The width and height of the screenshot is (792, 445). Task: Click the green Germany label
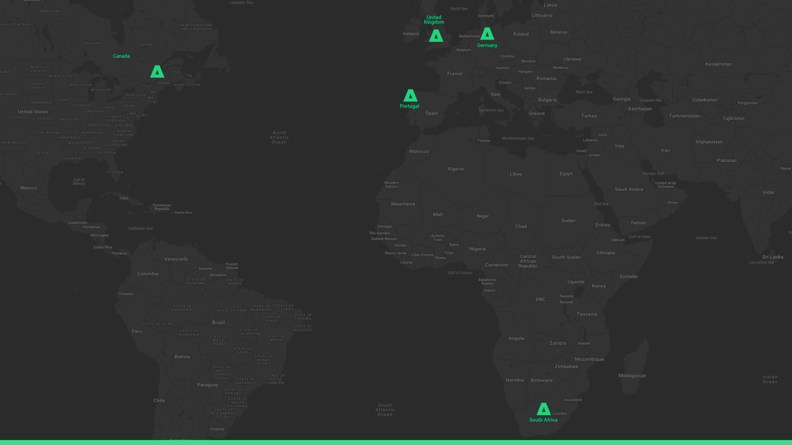tap(487, 46)
